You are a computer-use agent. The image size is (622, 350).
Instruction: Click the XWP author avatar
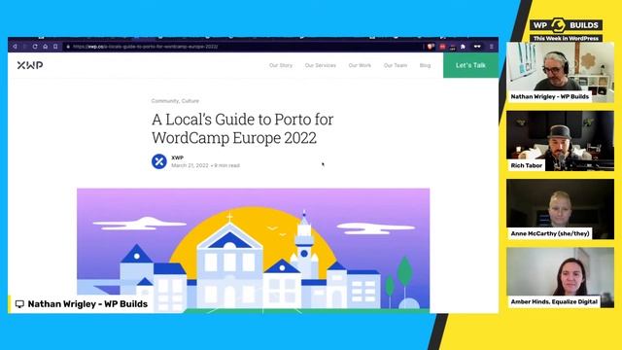click(159, 161)
